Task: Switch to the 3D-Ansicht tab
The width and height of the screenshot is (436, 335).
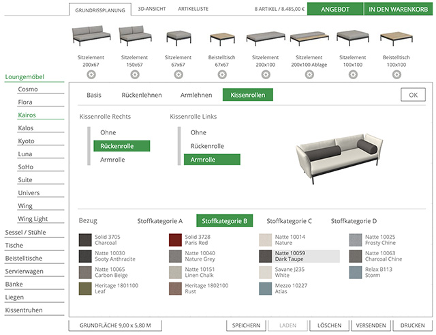Action: (151, 10)
